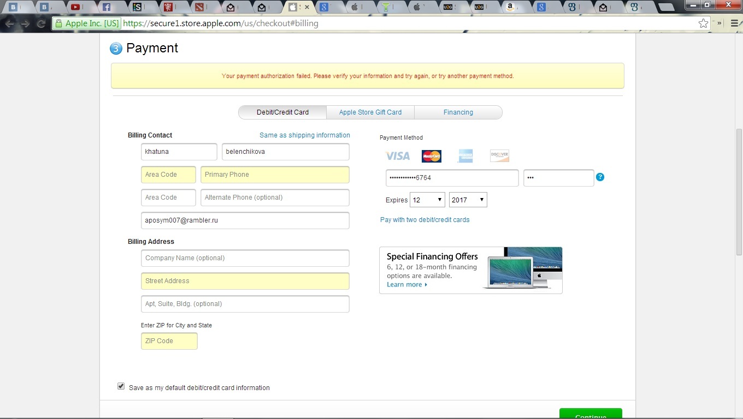This screenshot has height=419, width=743.
Task: Click the payment authorization failed message
Action: click(368, 76)
